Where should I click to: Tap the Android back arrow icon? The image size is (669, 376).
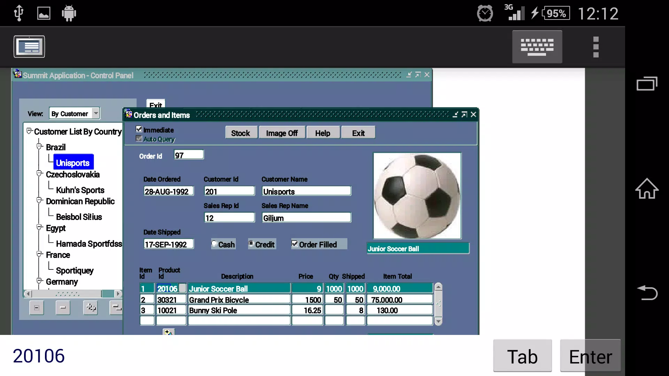coord(647,292)
